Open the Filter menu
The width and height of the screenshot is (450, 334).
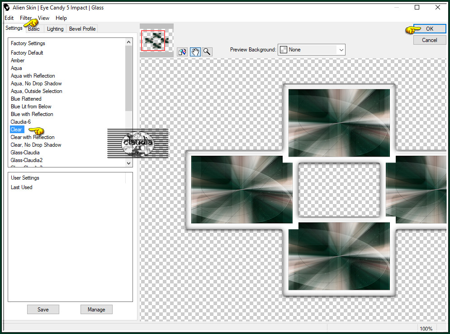pyautogui.click(x=26, y=18)
